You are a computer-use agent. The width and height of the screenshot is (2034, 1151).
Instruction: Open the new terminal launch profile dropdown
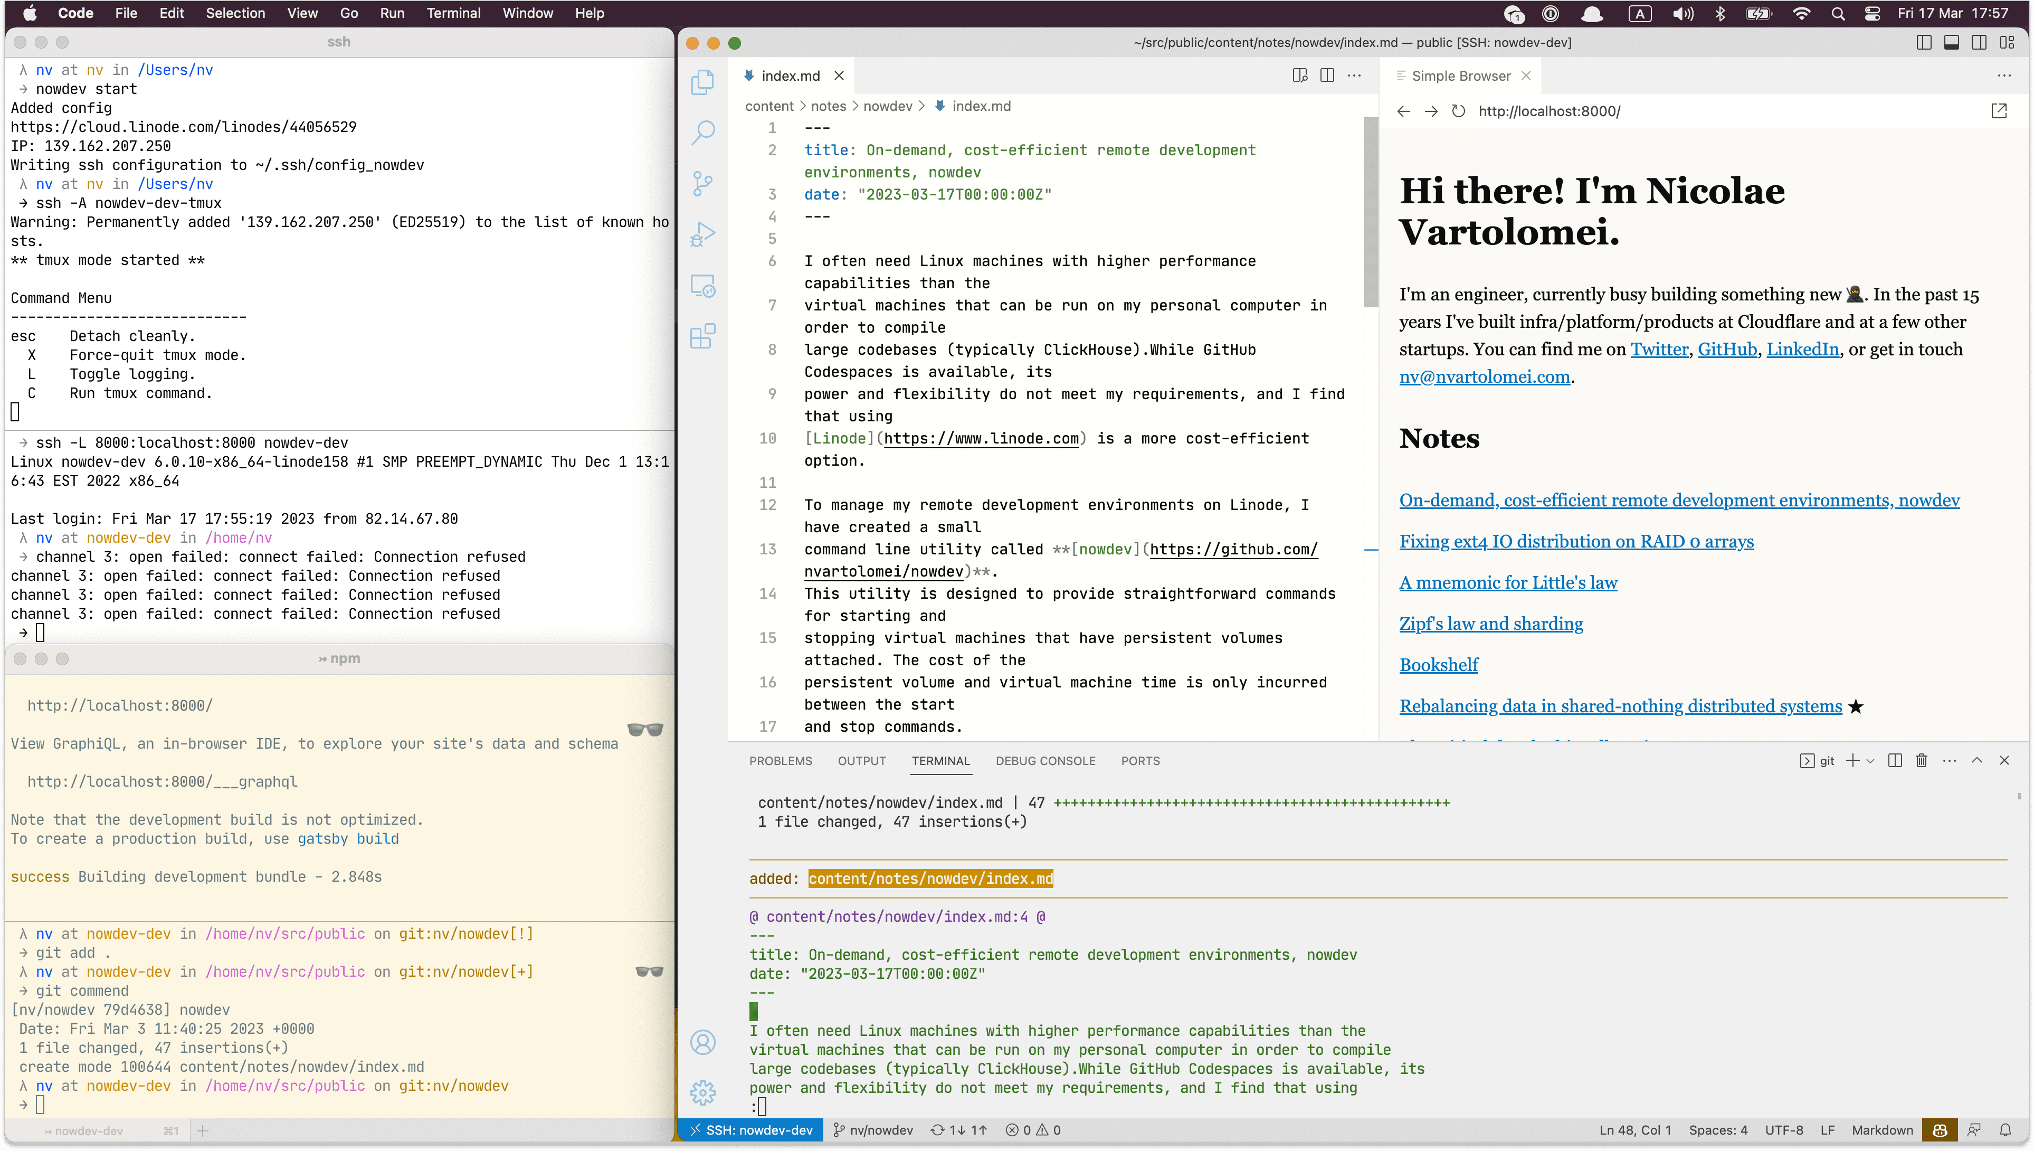[1870, 760]
